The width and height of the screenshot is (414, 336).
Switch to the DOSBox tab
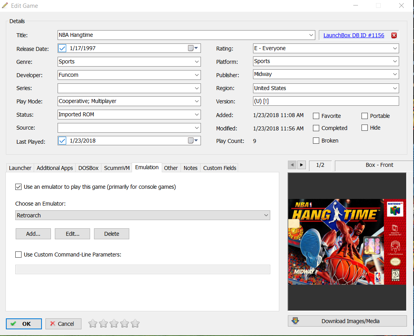[x=89, y=168]
